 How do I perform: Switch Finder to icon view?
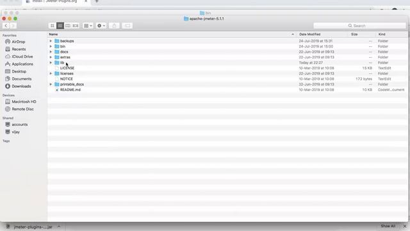point(53,26)
